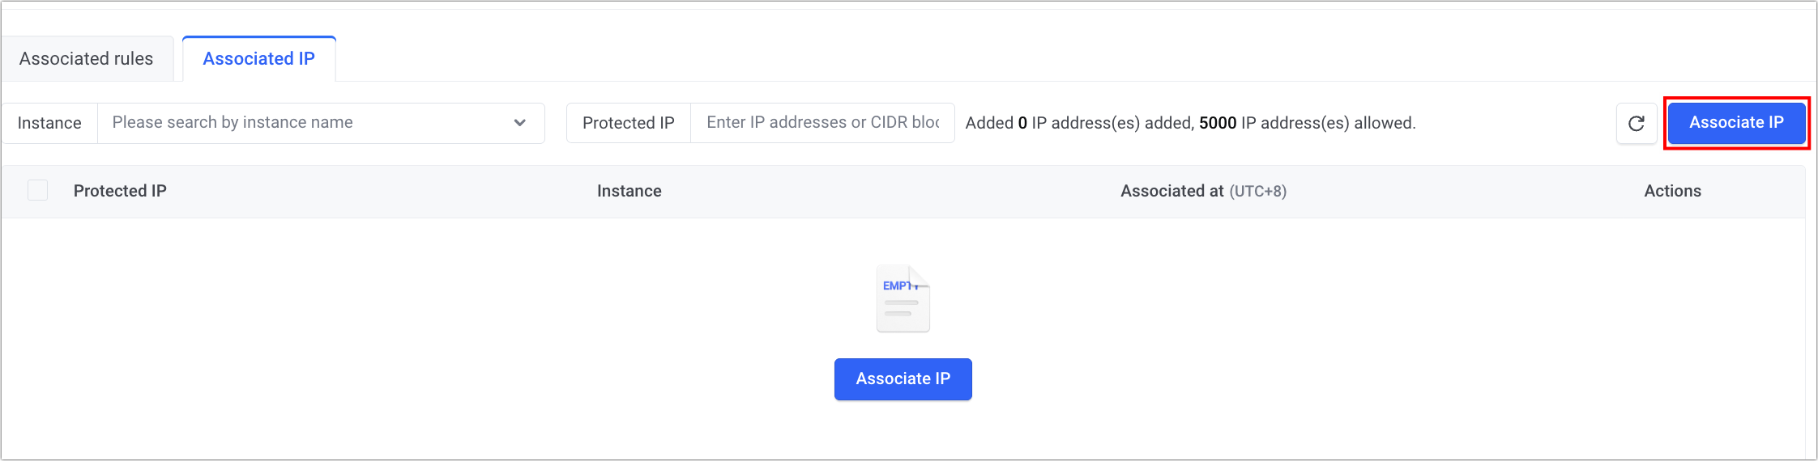The height and width of the screenshot is (461, 1818).
Task: Focus the 'Enter IP addresses or CIDR' field
Action: tap(822, 123)
